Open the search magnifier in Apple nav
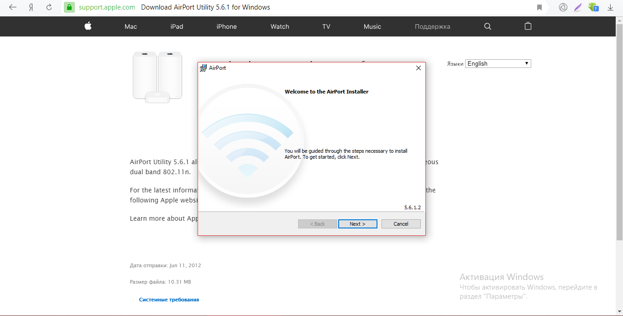 487,26
